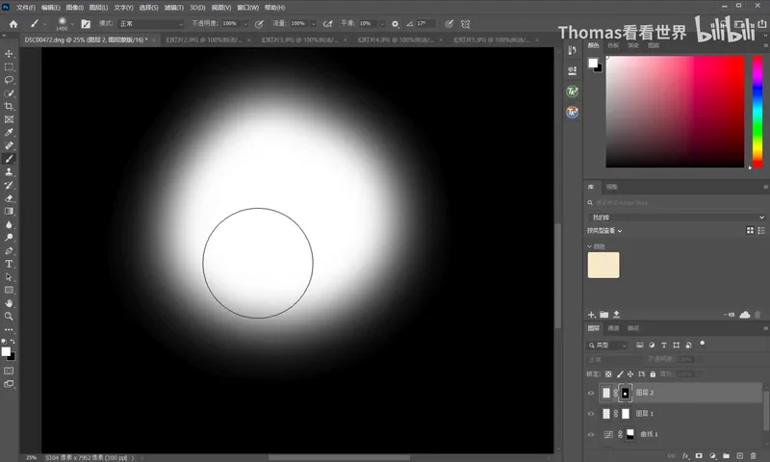Select the Move tool
The width and height of the screenshot is (770, 462).
coord(9,54)
